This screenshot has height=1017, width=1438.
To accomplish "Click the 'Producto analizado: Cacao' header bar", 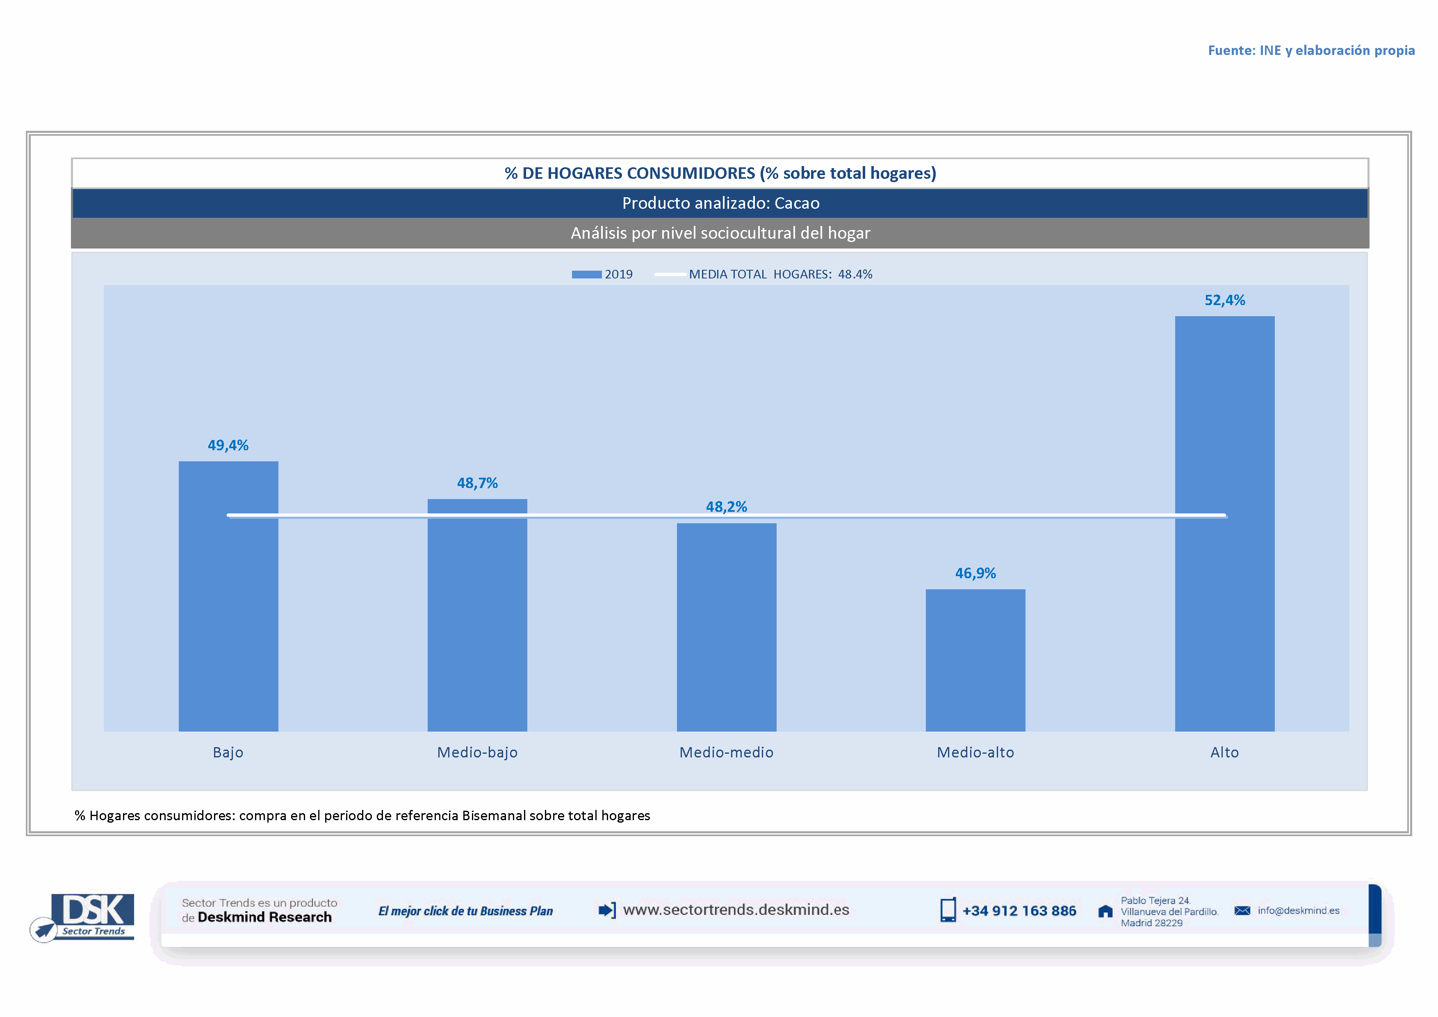I will click(x=720, y=203).
